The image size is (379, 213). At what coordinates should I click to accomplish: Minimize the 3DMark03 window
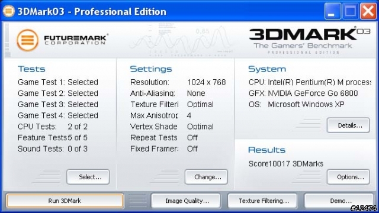[x=333, y=11]
